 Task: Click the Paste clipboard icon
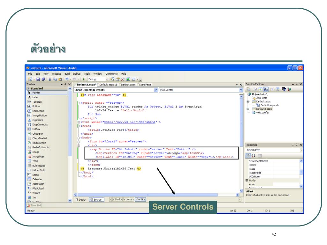point(60,79)
